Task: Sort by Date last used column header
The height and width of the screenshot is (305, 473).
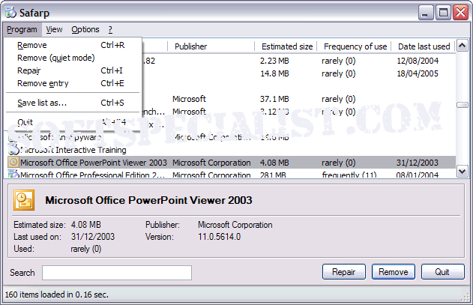Action: coord(424,46)
